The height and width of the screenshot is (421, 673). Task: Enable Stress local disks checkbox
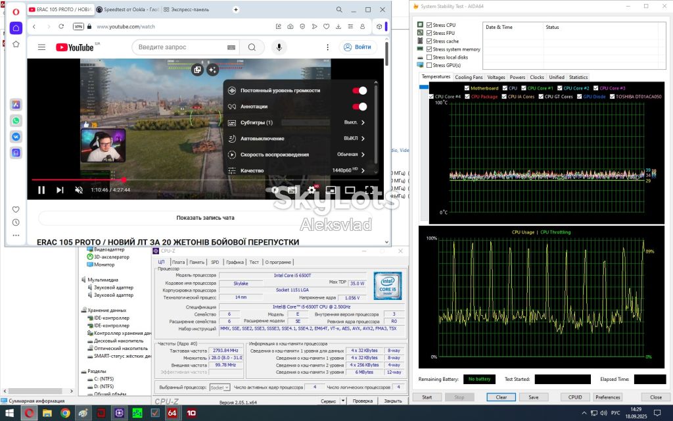(x=429, y=57)
